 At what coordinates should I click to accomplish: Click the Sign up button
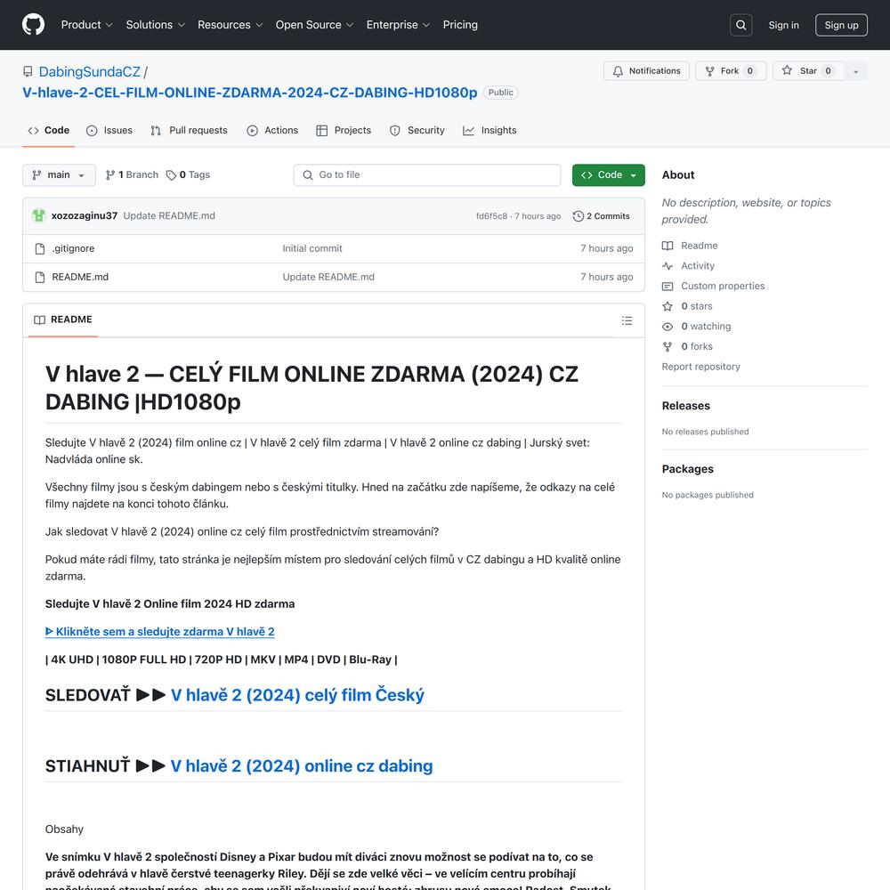(841, 25)
